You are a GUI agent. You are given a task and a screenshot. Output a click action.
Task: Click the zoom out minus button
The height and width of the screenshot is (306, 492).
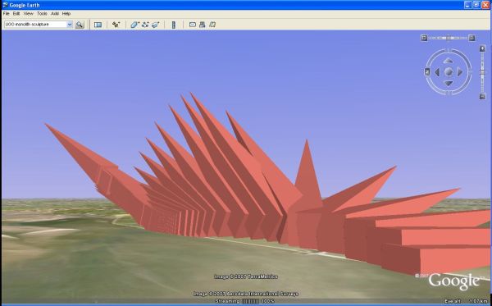point(483,97)
